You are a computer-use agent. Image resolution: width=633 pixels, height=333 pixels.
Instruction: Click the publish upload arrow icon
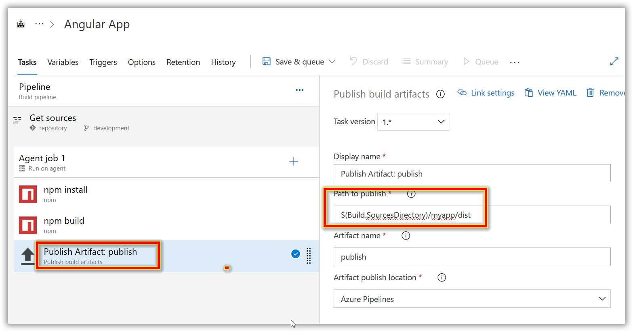click(27, 256)
